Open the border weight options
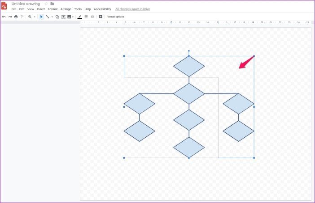The height and width of the screenshot is (203, 315). (86, 17)
